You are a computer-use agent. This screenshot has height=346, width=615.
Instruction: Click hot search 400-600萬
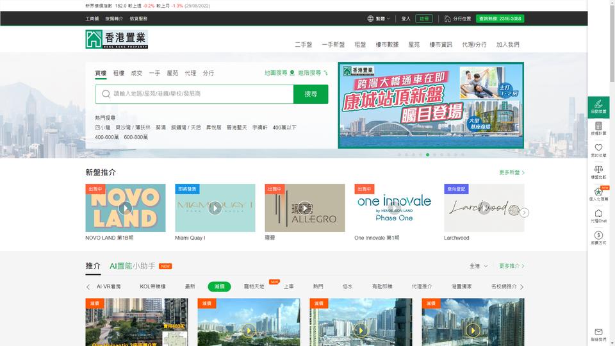(107, 137)
